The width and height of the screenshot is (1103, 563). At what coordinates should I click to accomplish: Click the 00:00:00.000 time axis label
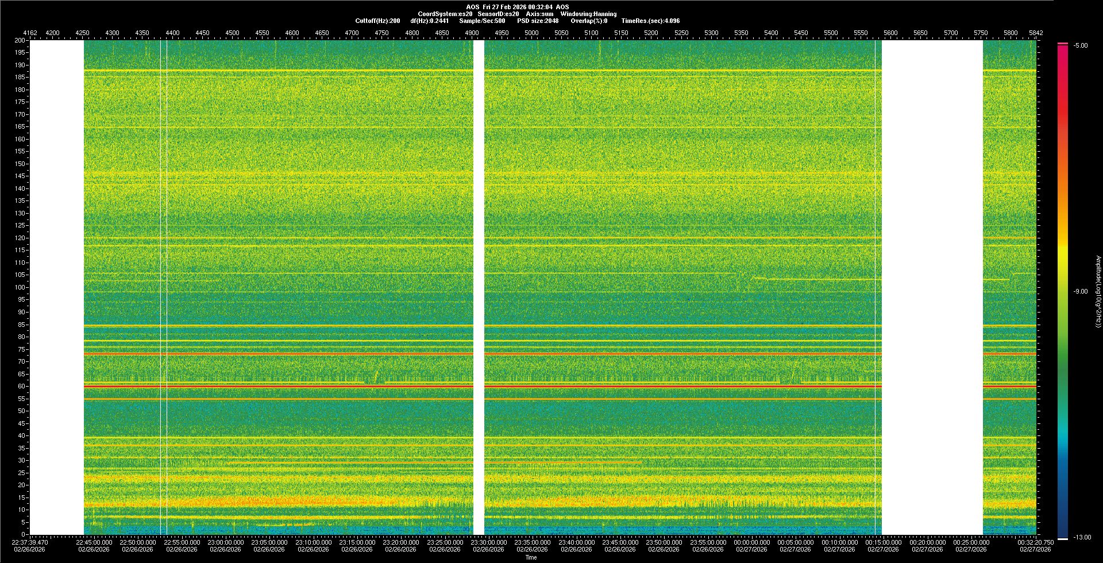pyautogui.click(x=752, y=542)
